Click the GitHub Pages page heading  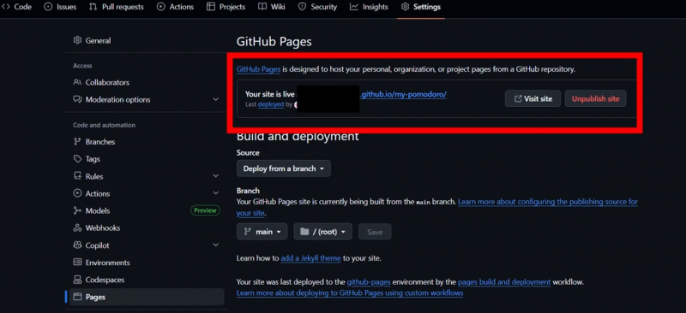pos(274,41)
